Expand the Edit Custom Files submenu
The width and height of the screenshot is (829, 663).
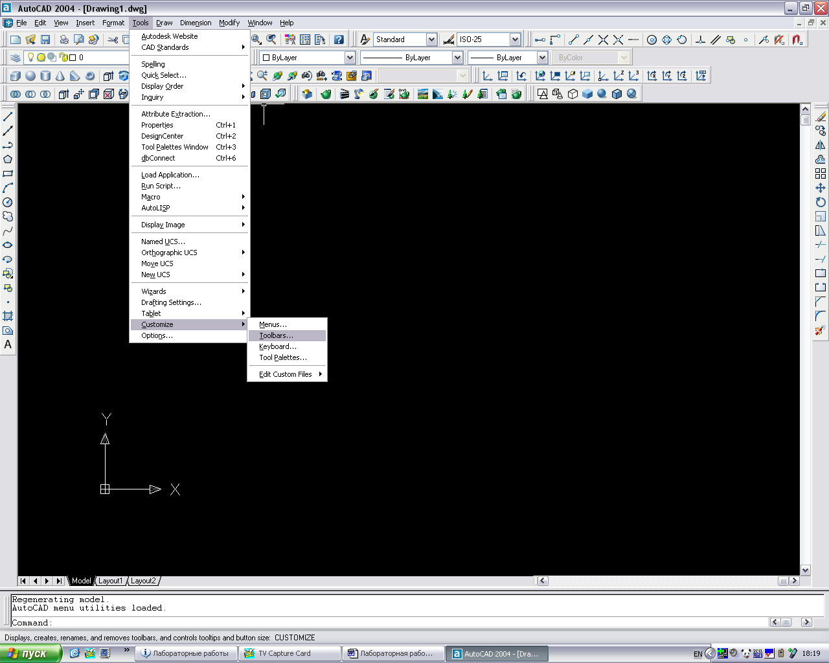(x=288, y=374)
